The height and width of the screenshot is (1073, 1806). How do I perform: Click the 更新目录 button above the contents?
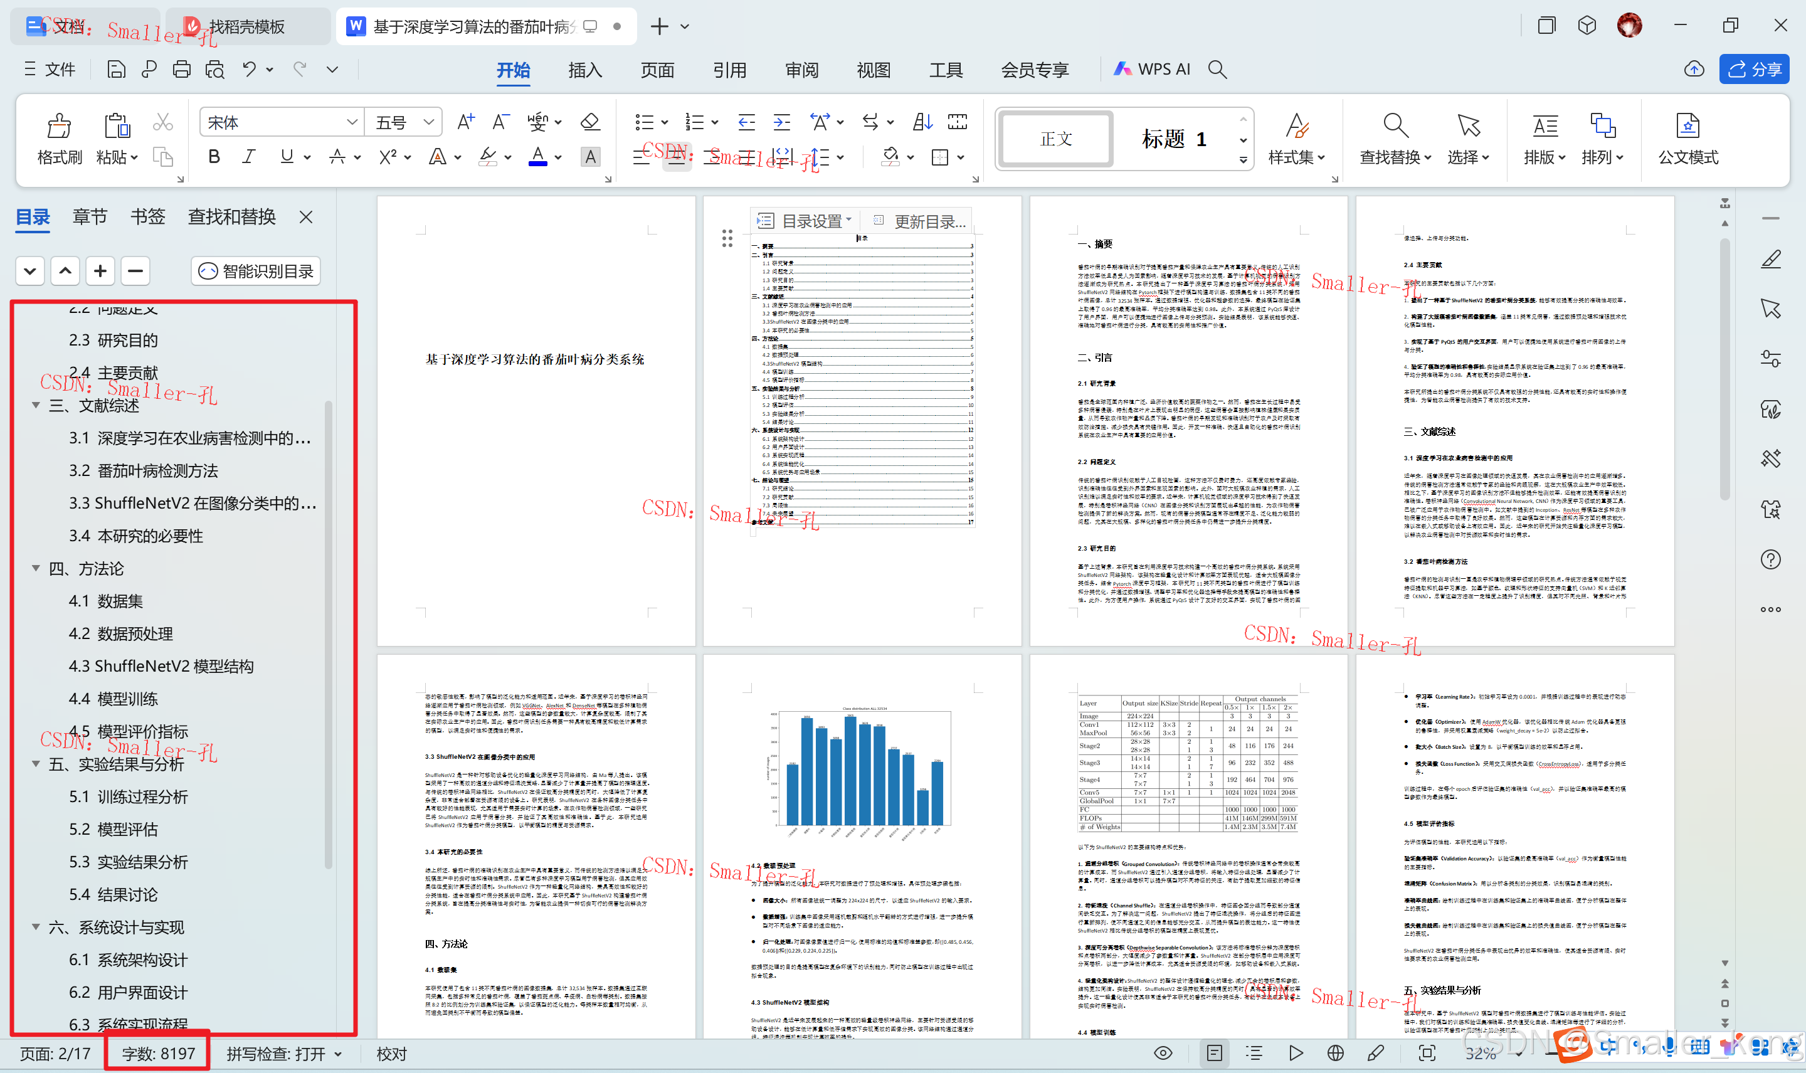pos(919,221)
